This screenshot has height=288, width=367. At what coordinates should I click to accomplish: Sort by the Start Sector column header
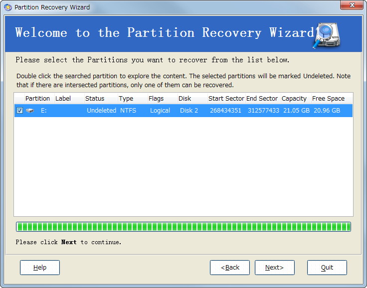(226, 99)
